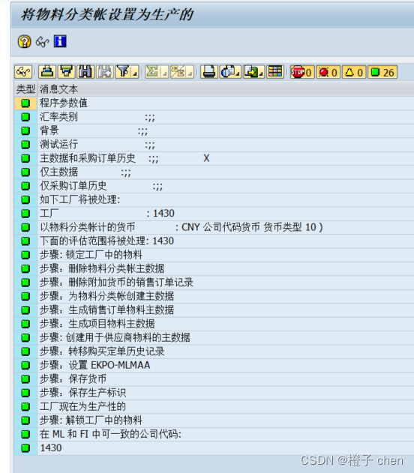
Task: Select the row 步骤: 创建用于供应商物料的主数据
Action: pos(214,337)
